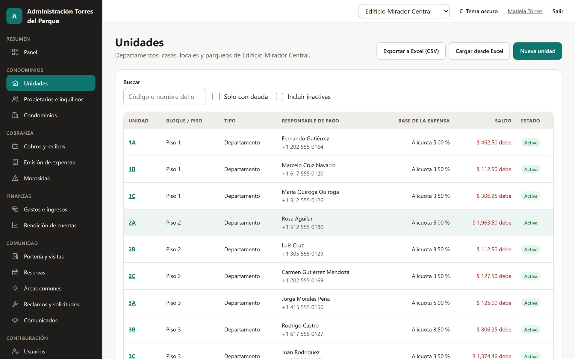Expand the Edificio Mirador Central dropdown
575x359 pixels.
[x=404, y=11]
